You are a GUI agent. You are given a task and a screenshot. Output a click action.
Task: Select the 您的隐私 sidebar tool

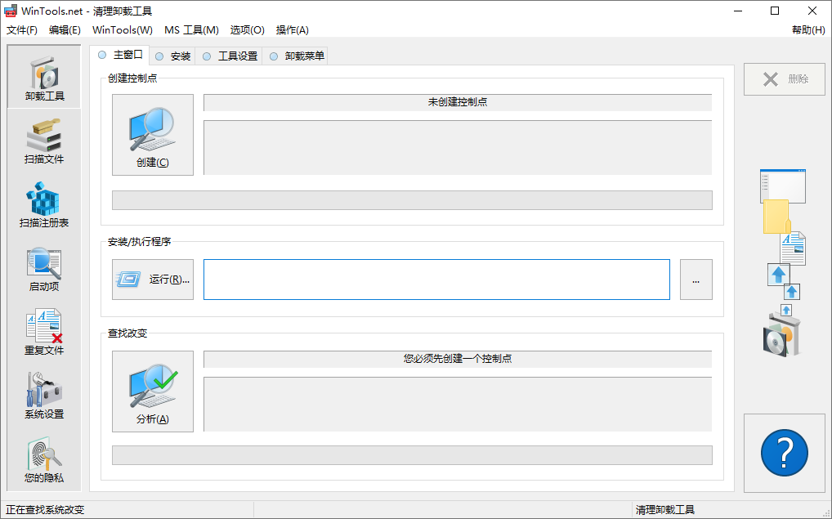pyautogui.click(x=42, y=456)
